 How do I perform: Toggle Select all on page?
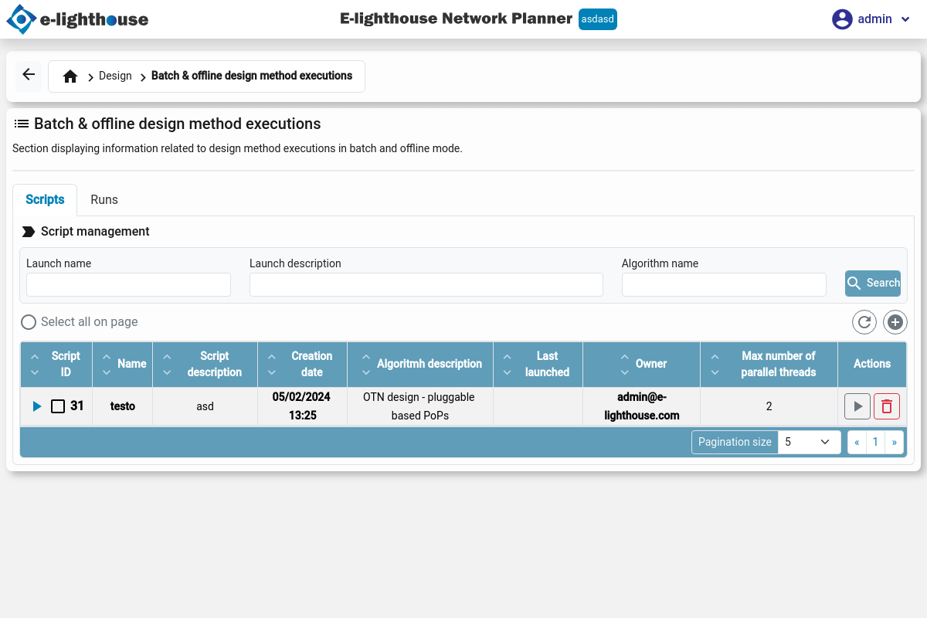(x=29, y=322)
